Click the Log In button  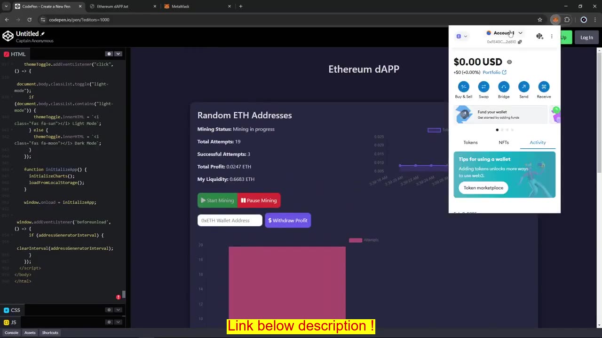coord(586,38)
